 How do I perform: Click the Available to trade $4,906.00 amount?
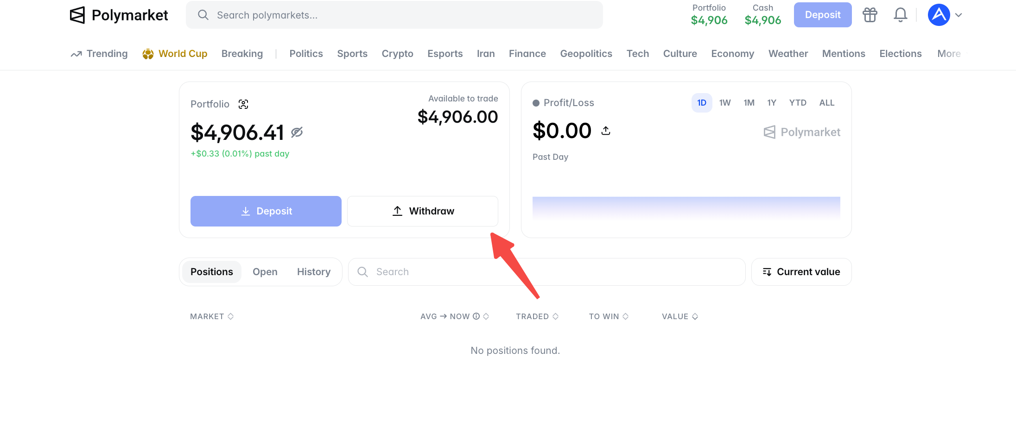(457, 117)
